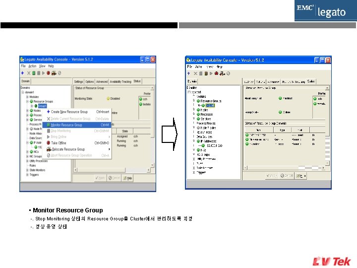Click the Relocate truck icon in context menu

tap(49, 149)
